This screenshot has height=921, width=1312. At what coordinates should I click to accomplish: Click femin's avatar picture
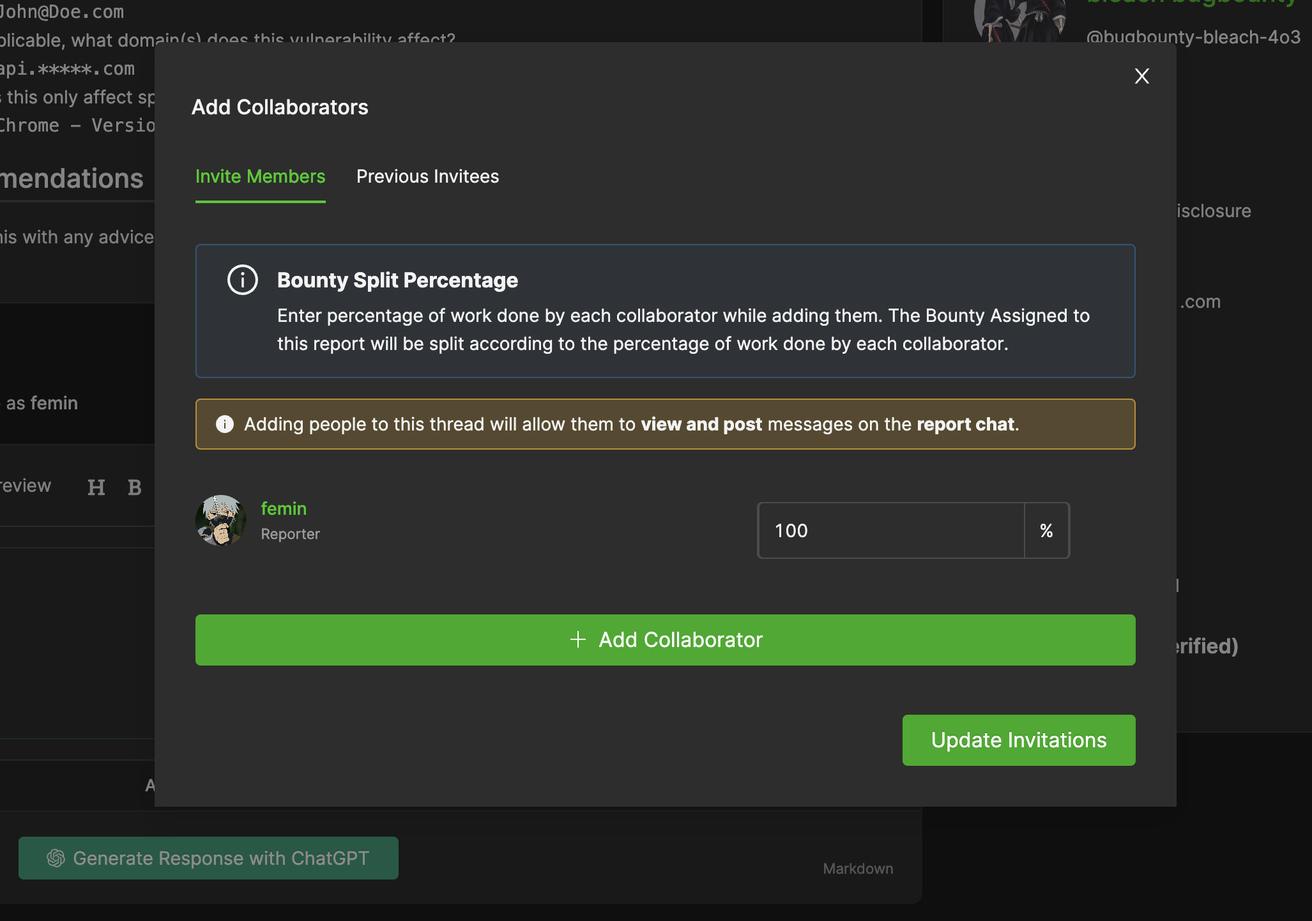(x=221, y=521)
